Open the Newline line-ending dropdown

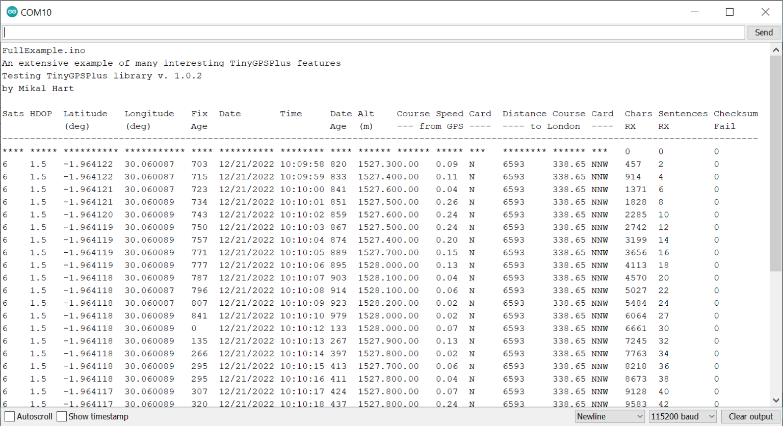coord(610,416)
